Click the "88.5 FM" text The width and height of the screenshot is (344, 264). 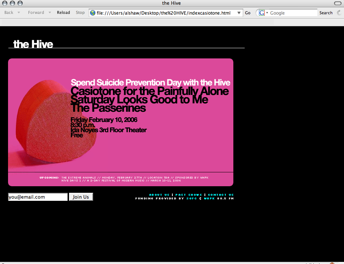[x=225, y=198]
